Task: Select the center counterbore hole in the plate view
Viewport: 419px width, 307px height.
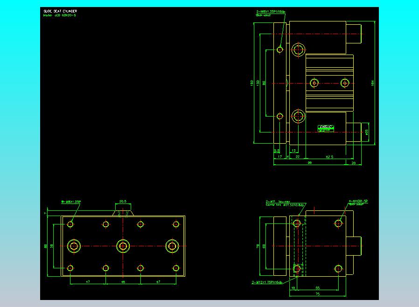Action: (x=123, y=246)
